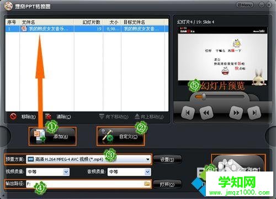
Task: Click the Add (添加) button
Action: coord(52,136)
